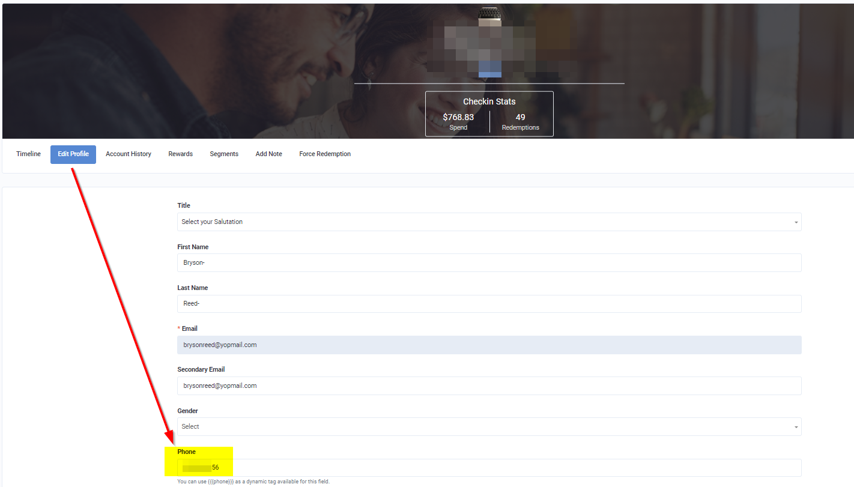
Task: Select the Force Redemption tab
Action: point(324,154)
